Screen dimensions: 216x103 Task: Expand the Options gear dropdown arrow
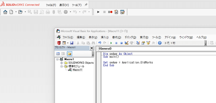[x=70, y=12]
